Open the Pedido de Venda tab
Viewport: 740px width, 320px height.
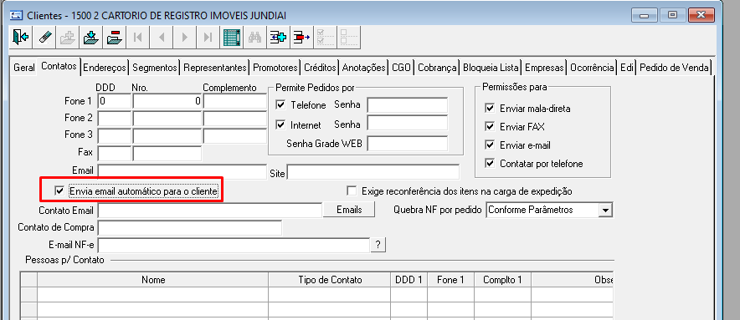(674, 68)
